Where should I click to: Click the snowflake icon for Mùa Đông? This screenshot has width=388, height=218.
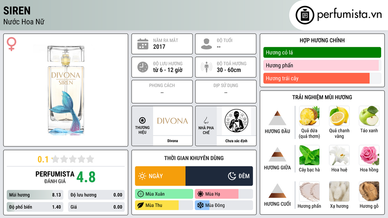click(200, 205)
